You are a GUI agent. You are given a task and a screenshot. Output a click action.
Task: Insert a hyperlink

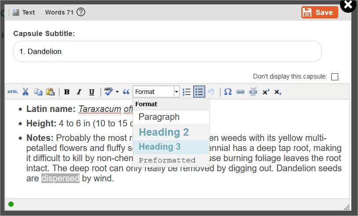point(240,92)
